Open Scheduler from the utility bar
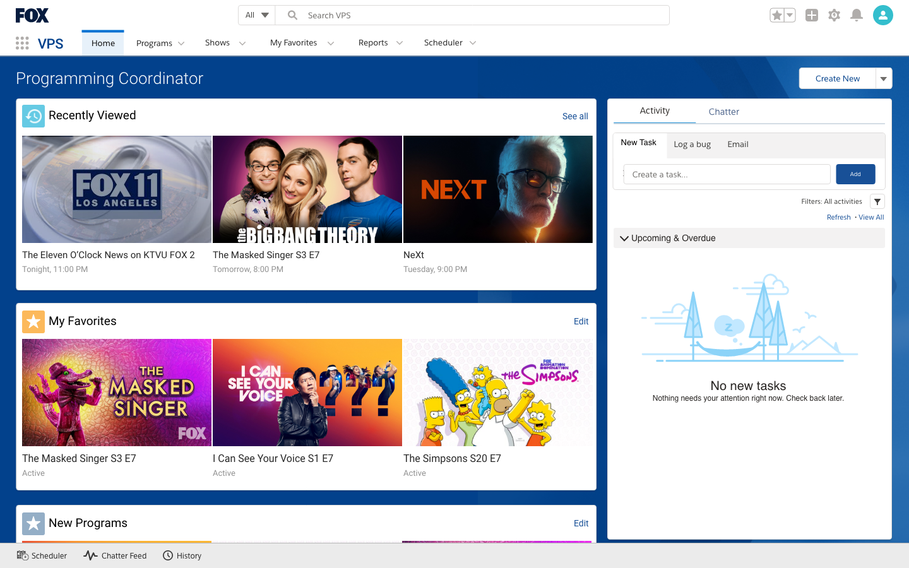 click(42, 556)
